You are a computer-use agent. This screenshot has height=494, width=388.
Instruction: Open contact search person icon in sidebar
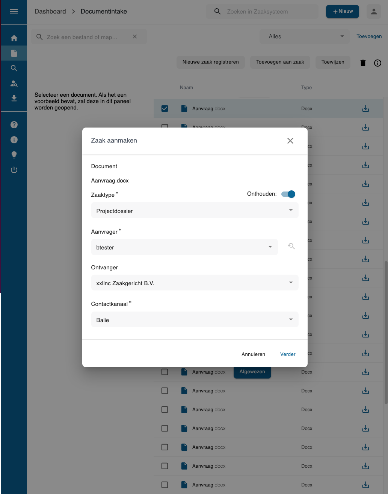pos(14,84)
